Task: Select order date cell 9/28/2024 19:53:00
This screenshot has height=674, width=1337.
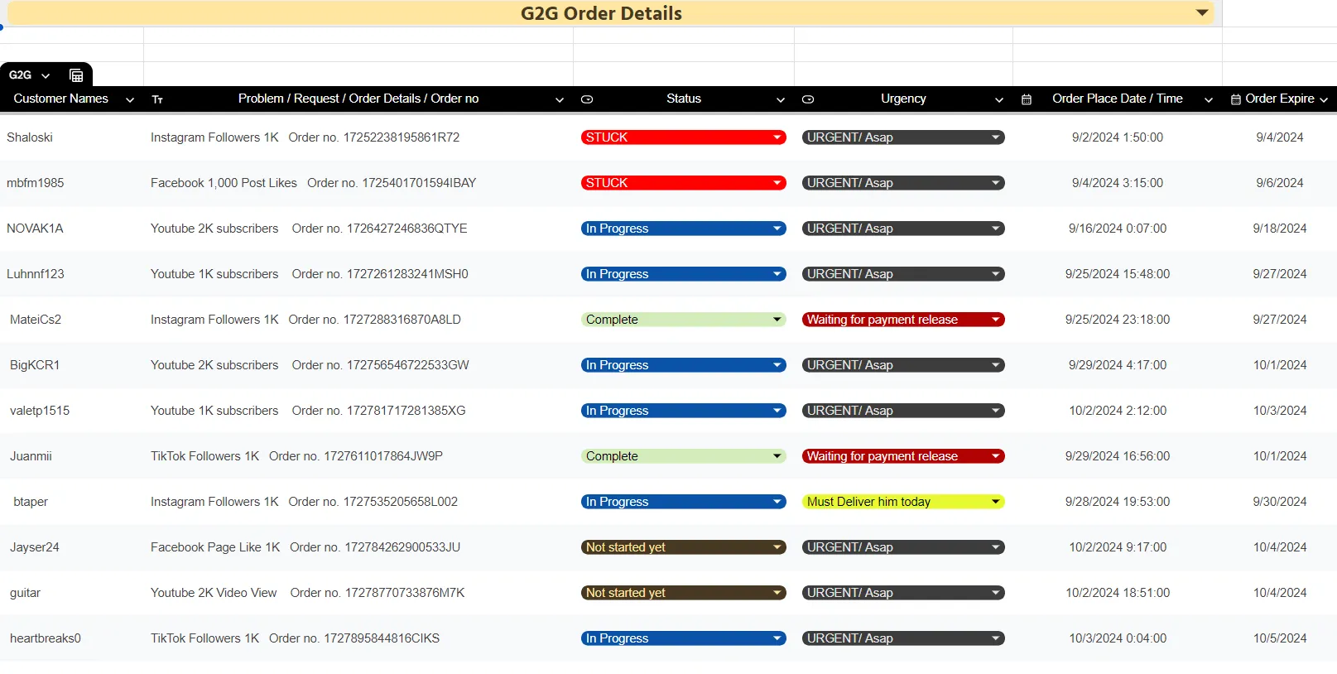Action: 1118,502
